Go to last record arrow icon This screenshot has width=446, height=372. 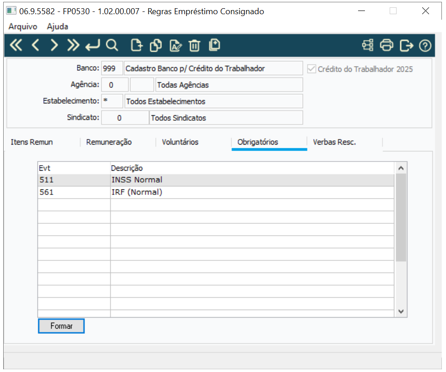point(73,45)
